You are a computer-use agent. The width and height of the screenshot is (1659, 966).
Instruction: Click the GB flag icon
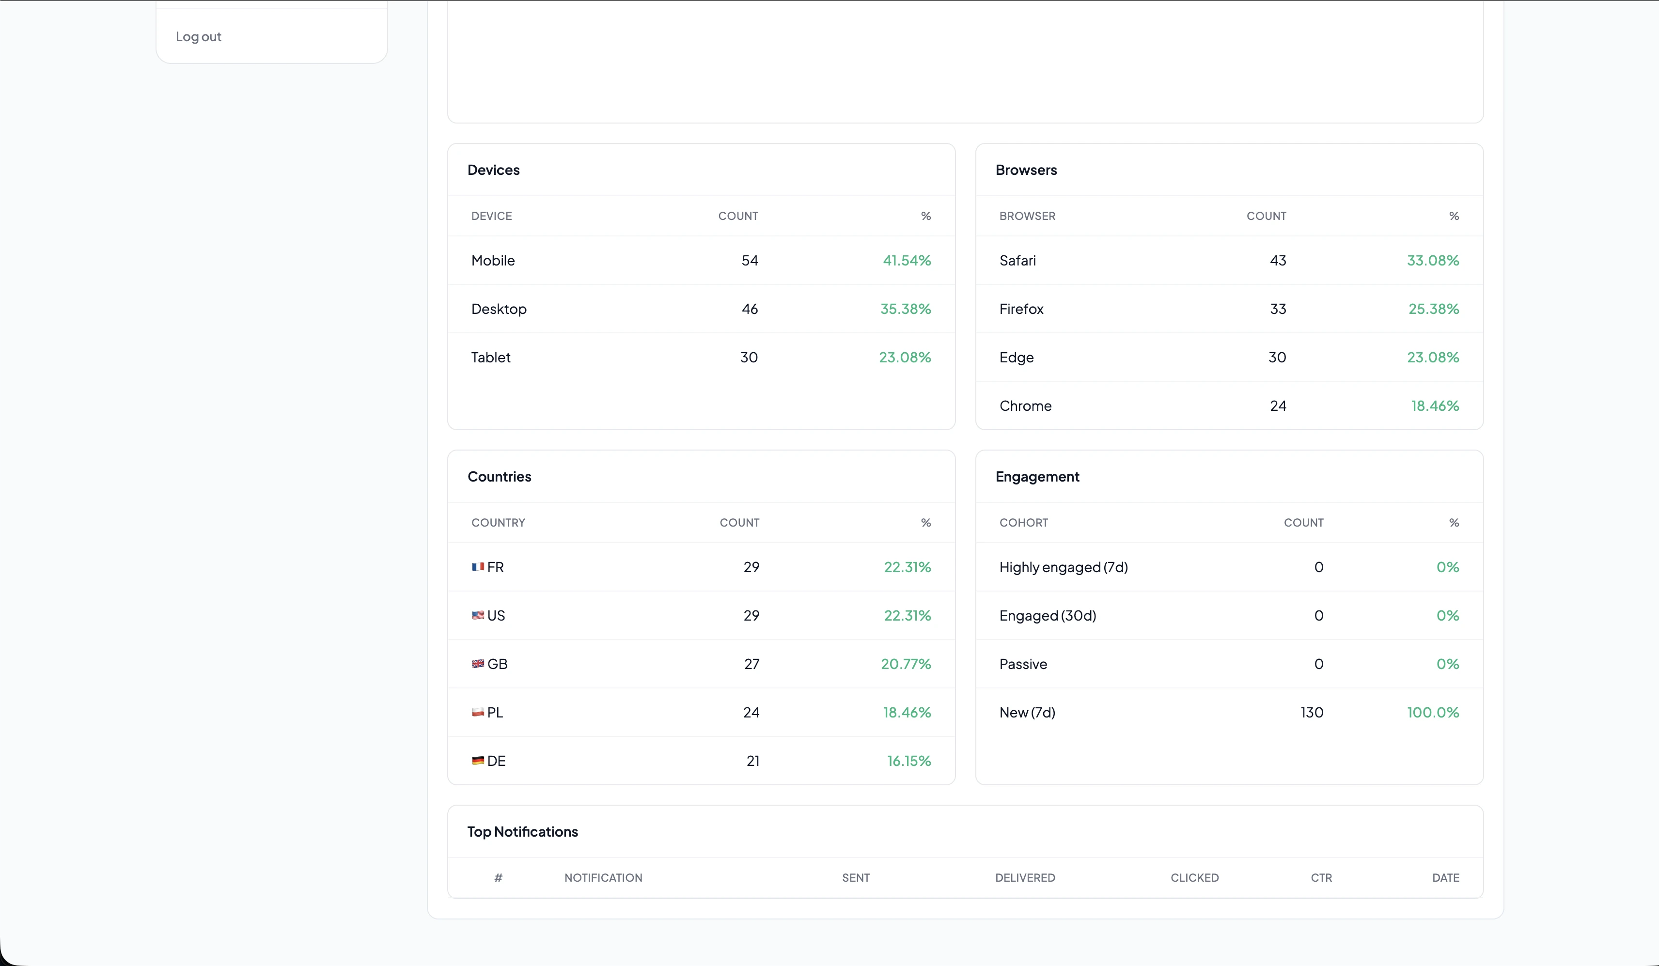click(478, 663)
